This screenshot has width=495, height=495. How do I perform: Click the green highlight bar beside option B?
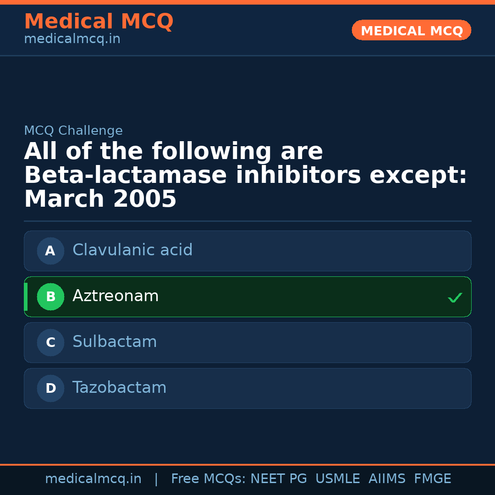(x=26, y=297)
